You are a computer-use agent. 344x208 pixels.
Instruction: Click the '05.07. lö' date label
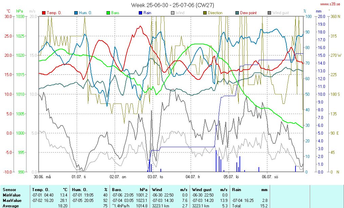point(231,177)
